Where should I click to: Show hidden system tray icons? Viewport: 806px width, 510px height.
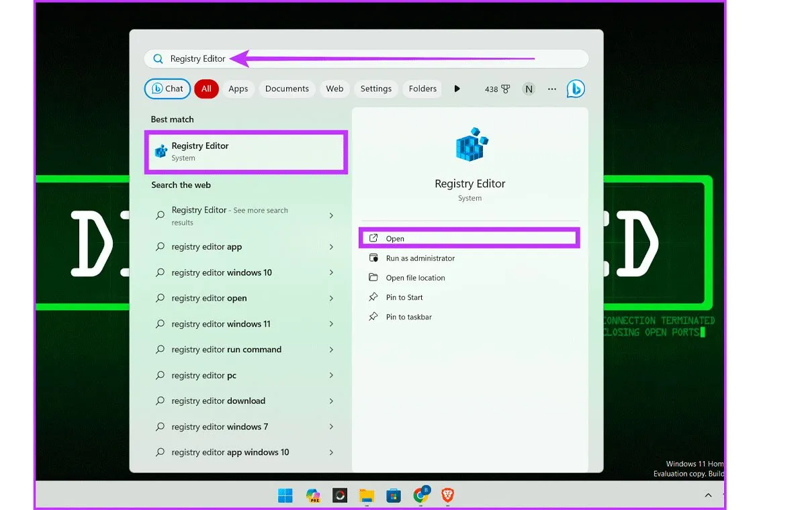click(x=708, y=495)
